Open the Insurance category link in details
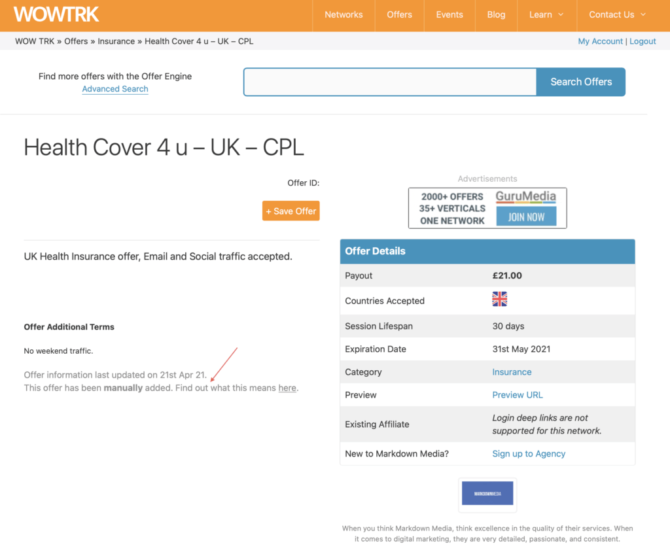Screen dimensions: 670x552 pyautogui.click(x=512, y=372)
